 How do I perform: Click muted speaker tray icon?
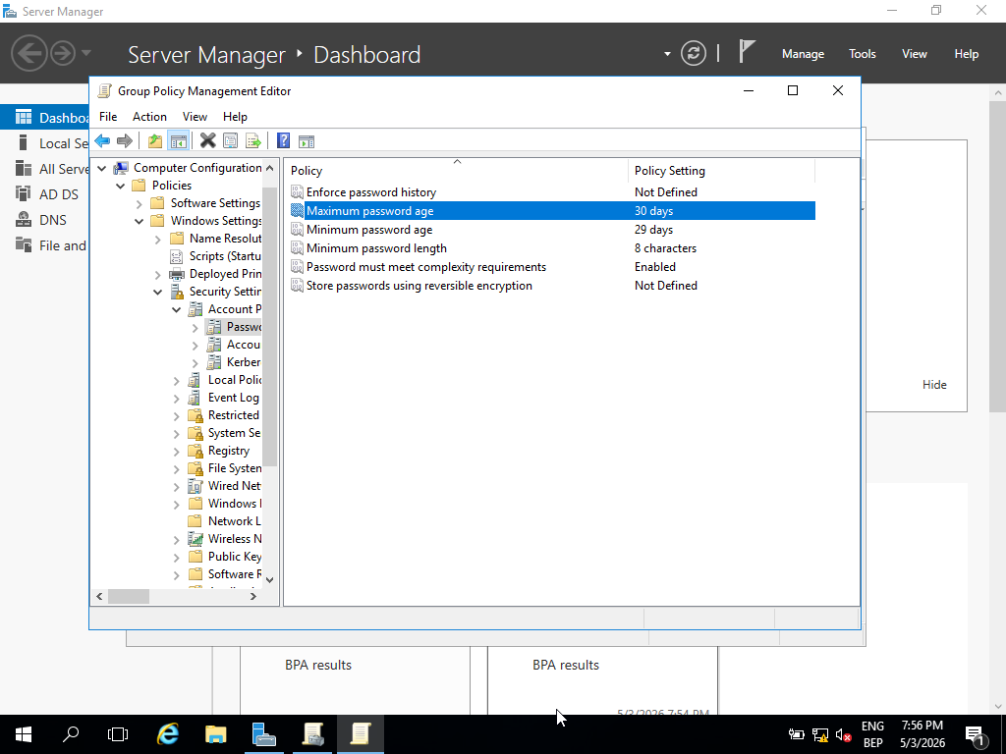pos(844,734)
